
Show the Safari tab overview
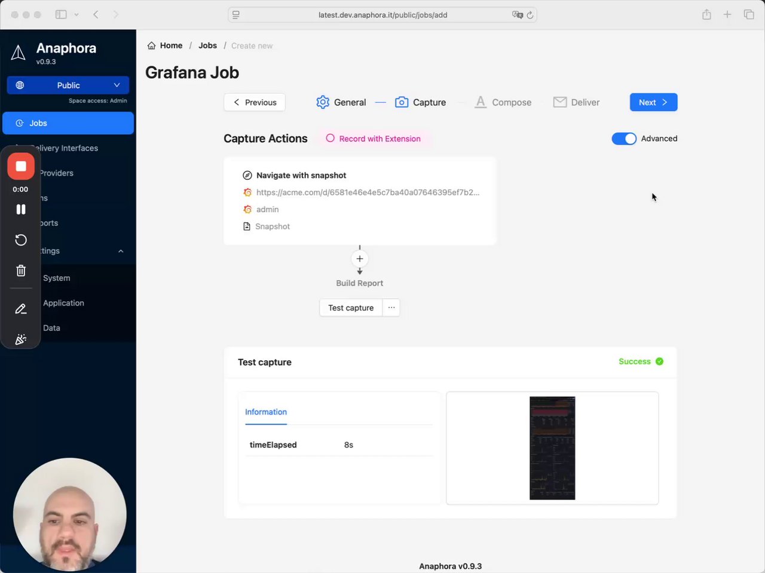[749, 14]
